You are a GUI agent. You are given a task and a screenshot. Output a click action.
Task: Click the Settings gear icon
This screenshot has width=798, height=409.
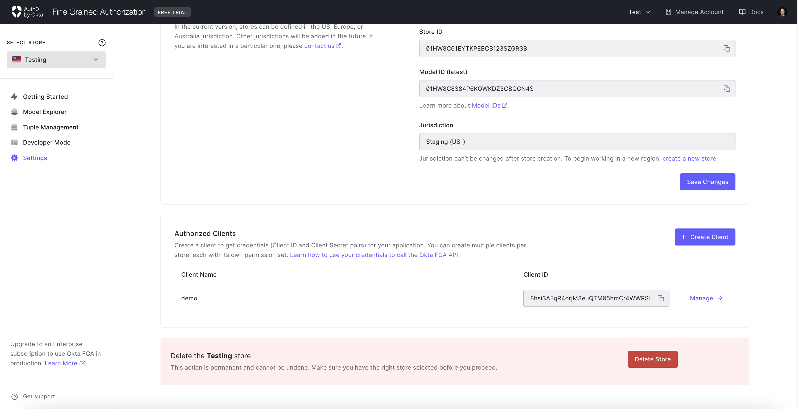click(14, 158)
